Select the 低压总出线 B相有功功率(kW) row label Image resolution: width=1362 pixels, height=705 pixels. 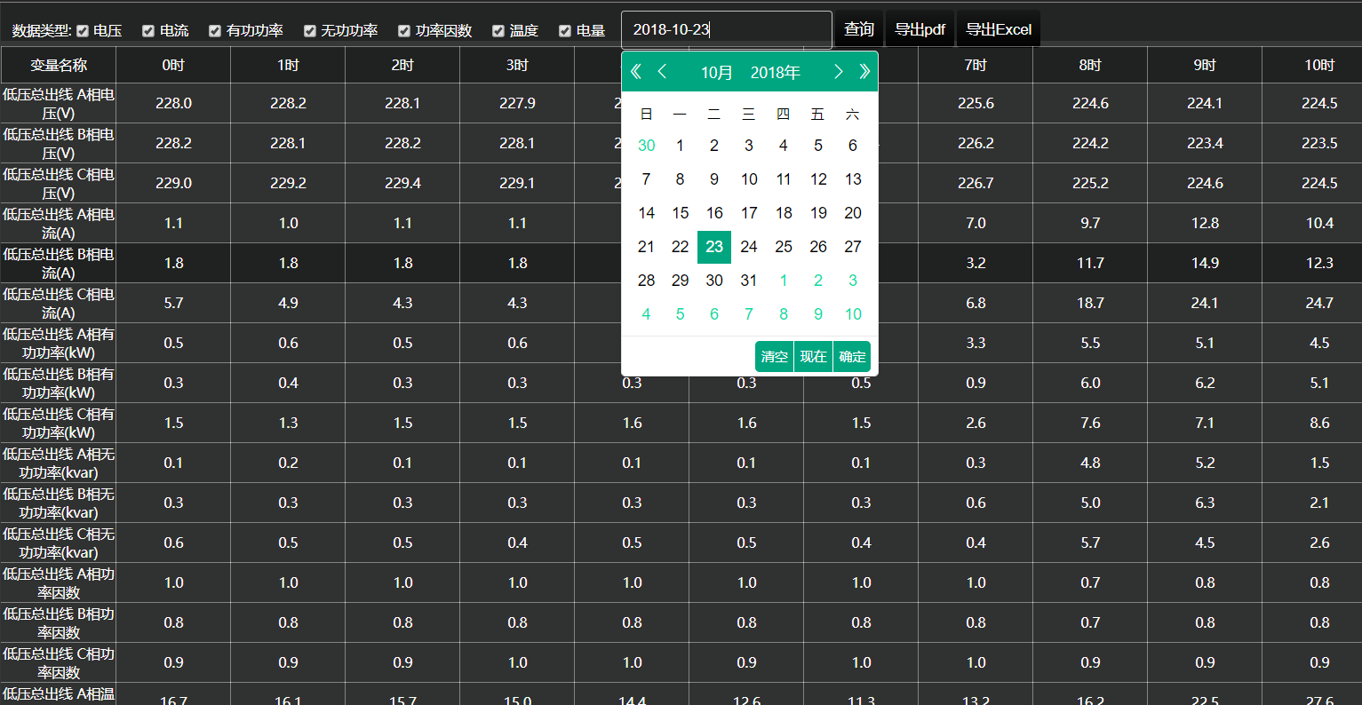(59, 383)
